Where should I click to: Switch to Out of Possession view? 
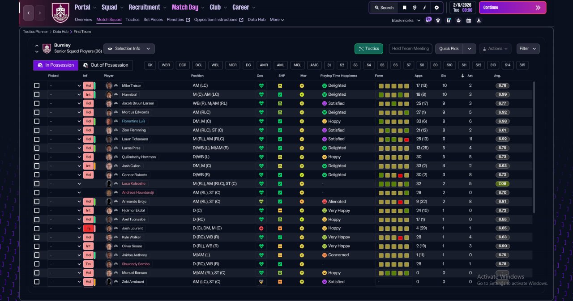[106, 65]
